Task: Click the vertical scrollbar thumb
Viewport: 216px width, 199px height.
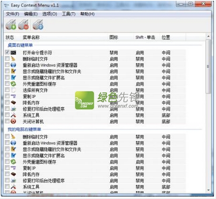Action: click(x=208, y=66)
